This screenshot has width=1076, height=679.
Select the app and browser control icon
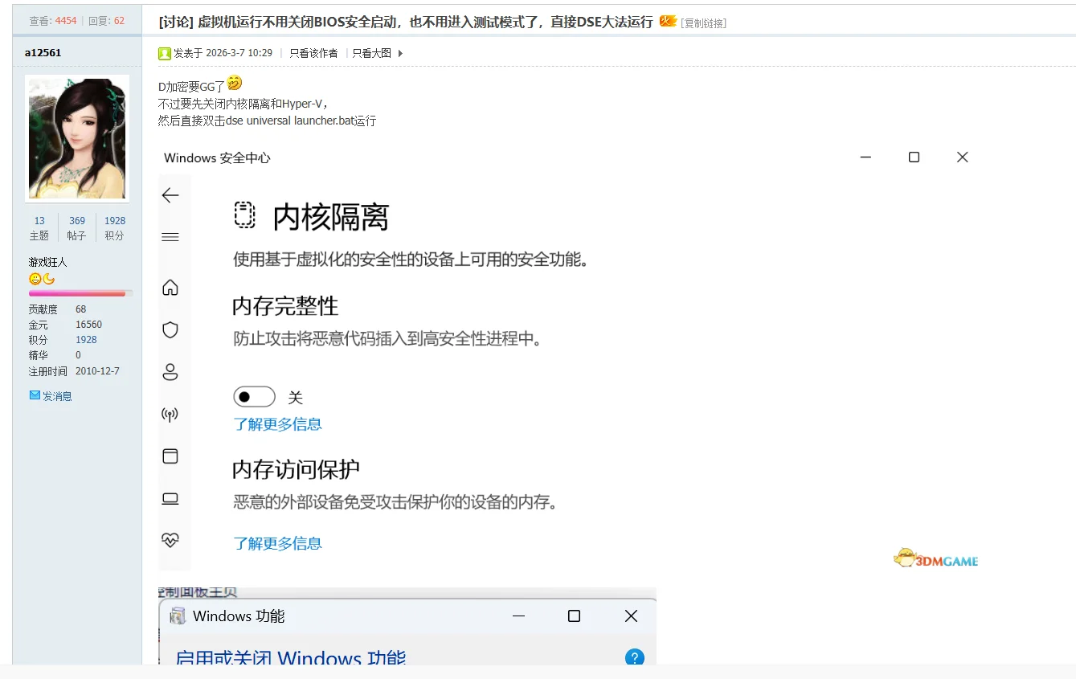tap(170, 456)
